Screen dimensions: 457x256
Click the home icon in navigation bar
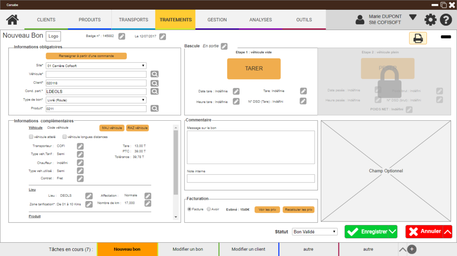tap(12, 20)
